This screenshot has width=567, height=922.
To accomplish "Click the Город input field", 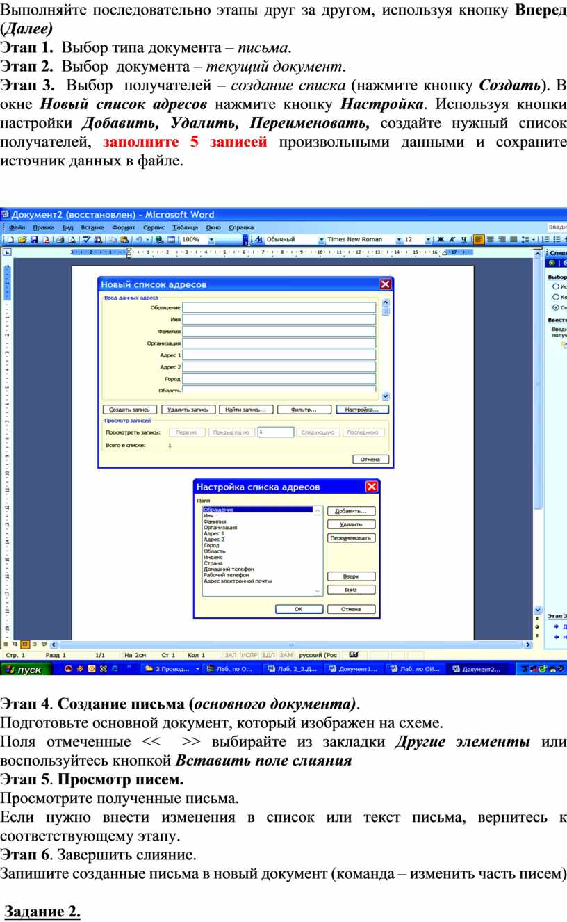I will tap(279, 379).
